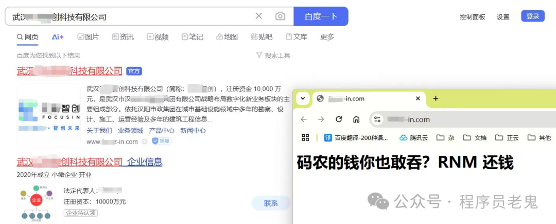Select the 网页 search tab
Viewport: 556px width, 224px height.
[27, 37]
